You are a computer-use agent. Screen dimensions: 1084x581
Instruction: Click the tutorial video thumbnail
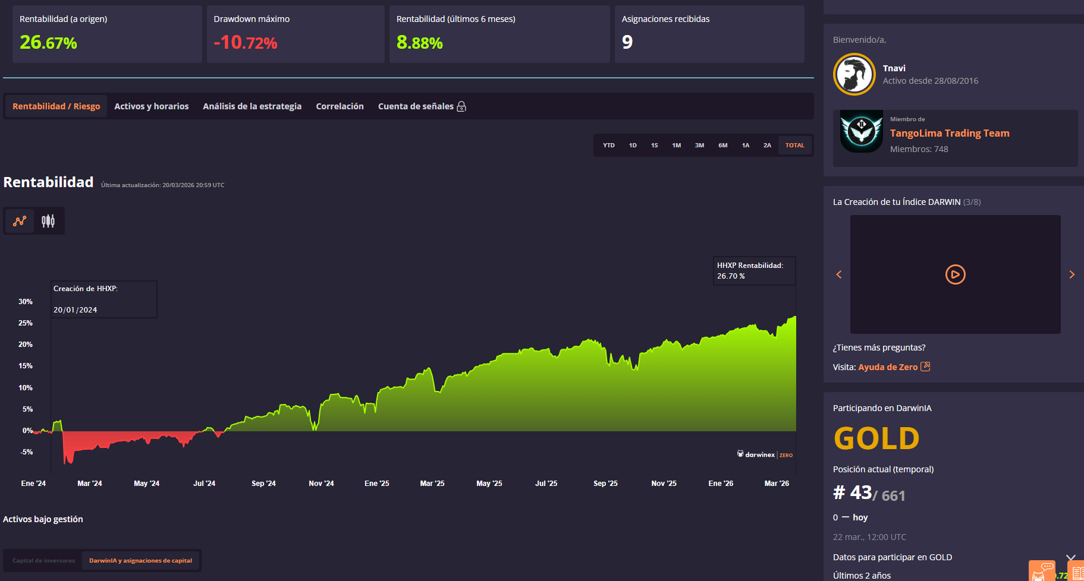[x=956, y=274]
